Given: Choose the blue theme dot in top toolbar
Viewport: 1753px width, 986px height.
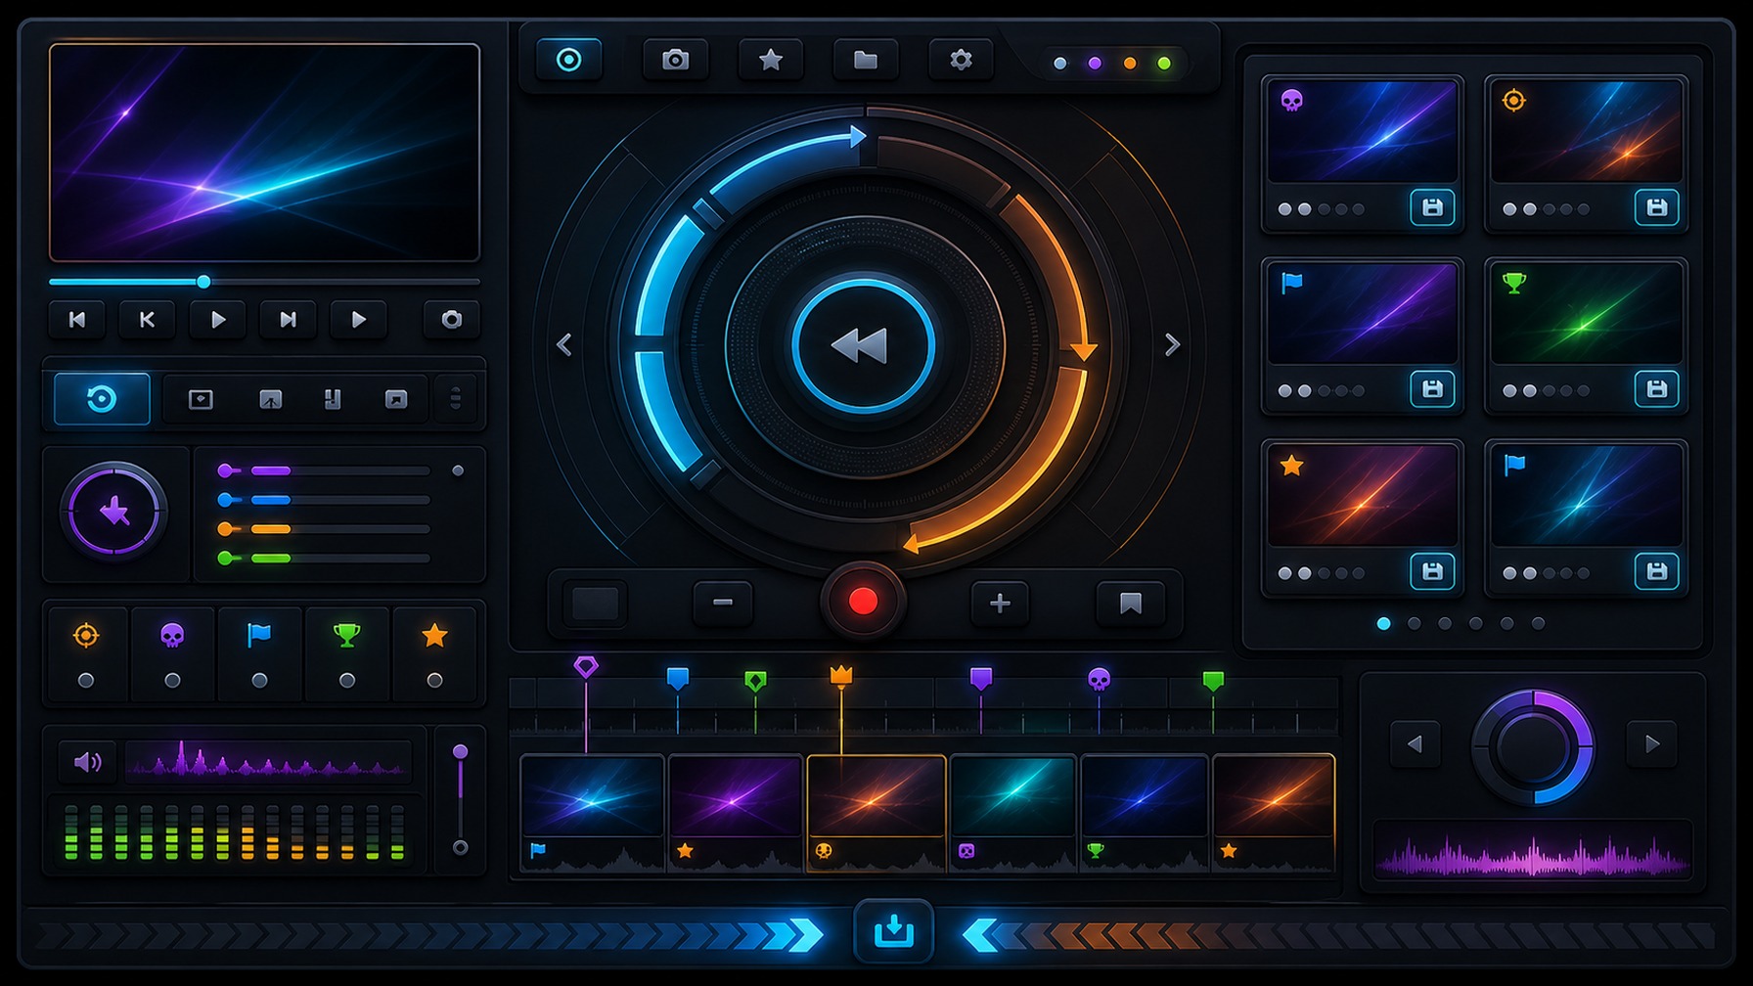Looking at the screenshot, I should [x=1060, y=64].
